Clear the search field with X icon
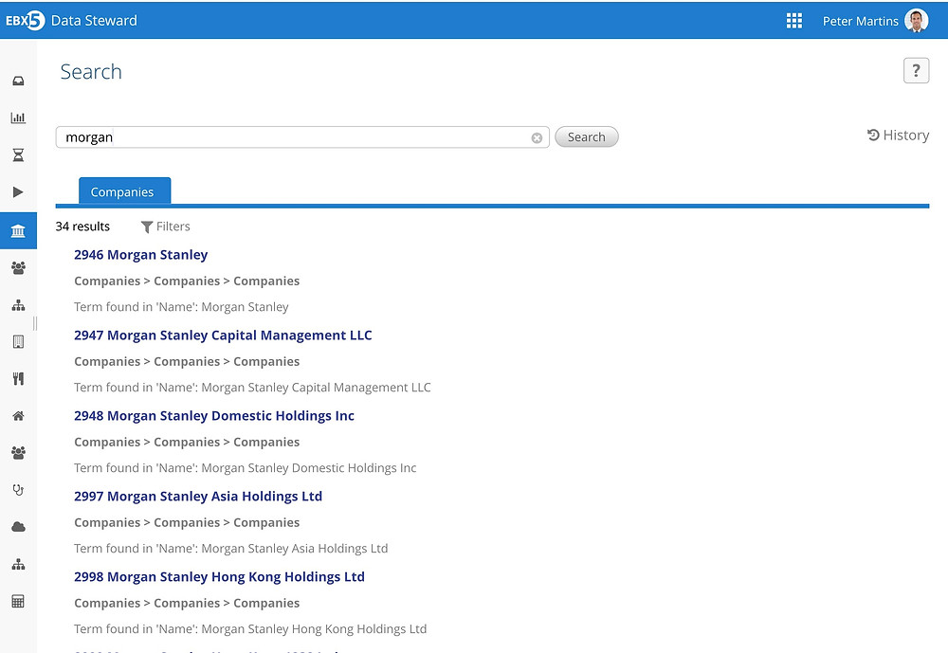The height and width of the screenshot is (653, 948). (537, 137)
